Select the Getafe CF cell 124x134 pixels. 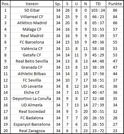pos(32,55)
